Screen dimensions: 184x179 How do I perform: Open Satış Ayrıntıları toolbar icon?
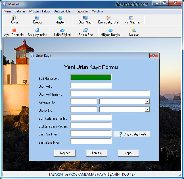click(x=37, y=30)
